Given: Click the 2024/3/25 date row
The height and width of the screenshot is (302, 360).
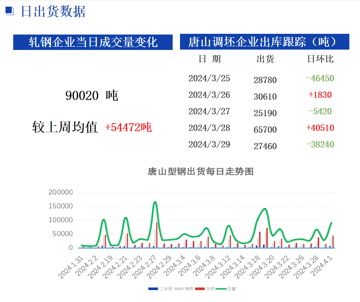Looking at the screenshot, I should click(x=209, y=78).
